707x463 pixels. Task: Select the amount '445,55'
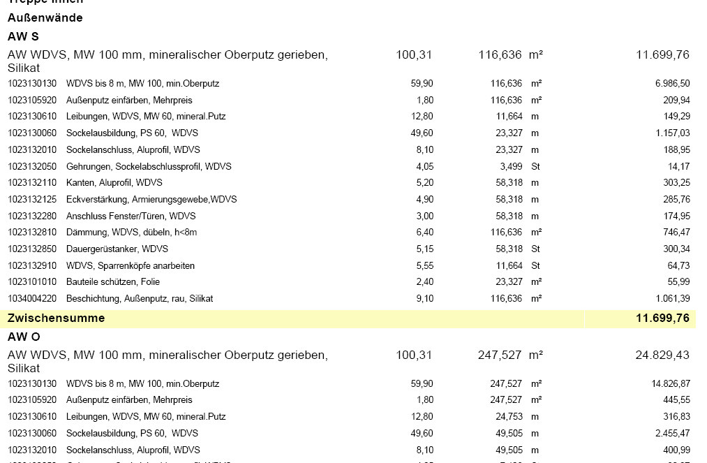click(676, 400)
